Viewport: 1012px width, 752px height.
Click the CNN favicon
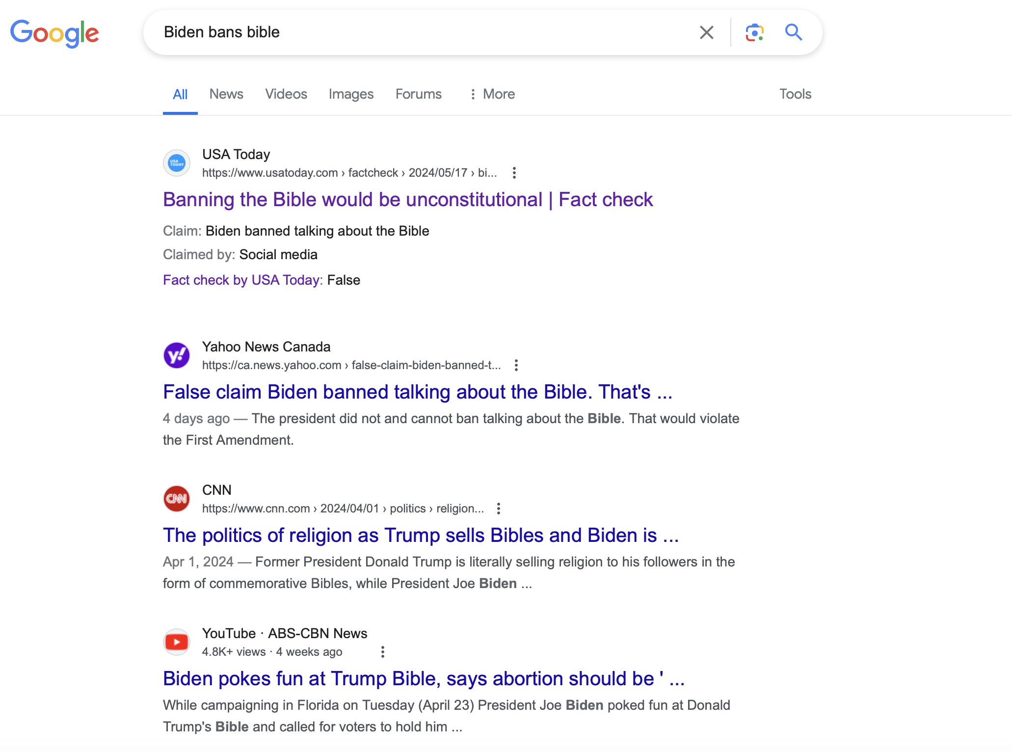coord(177,499)
